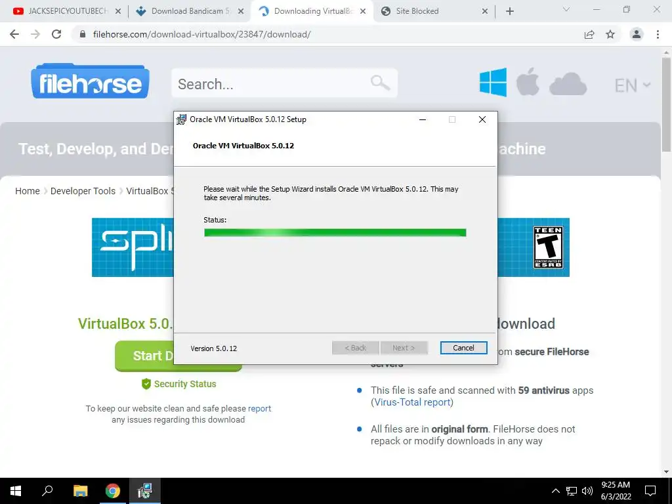The image size is (672, 504).
Task: Click the FileHorse logo
Action: click(90, 81)
